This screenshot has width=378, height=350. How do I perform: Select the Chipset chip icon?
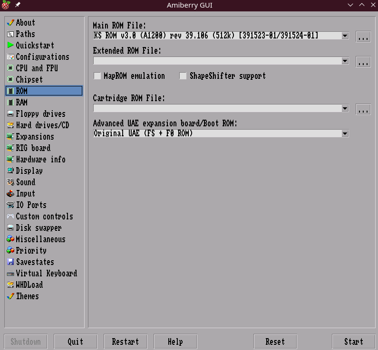[x=10, y=79]
